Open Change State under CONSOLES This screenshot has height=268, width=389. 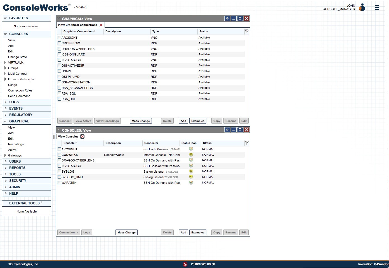click(x=17, y=57)
